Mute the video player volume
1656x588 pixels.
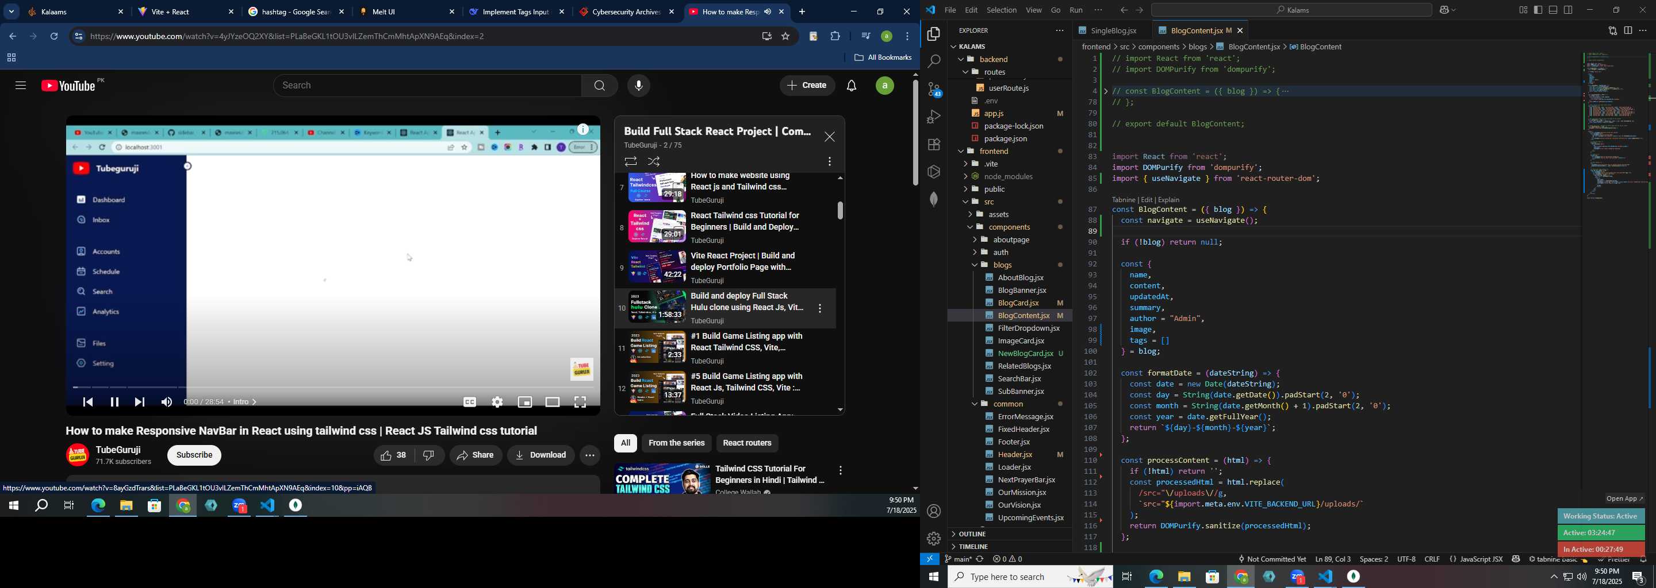pos(167,402)
